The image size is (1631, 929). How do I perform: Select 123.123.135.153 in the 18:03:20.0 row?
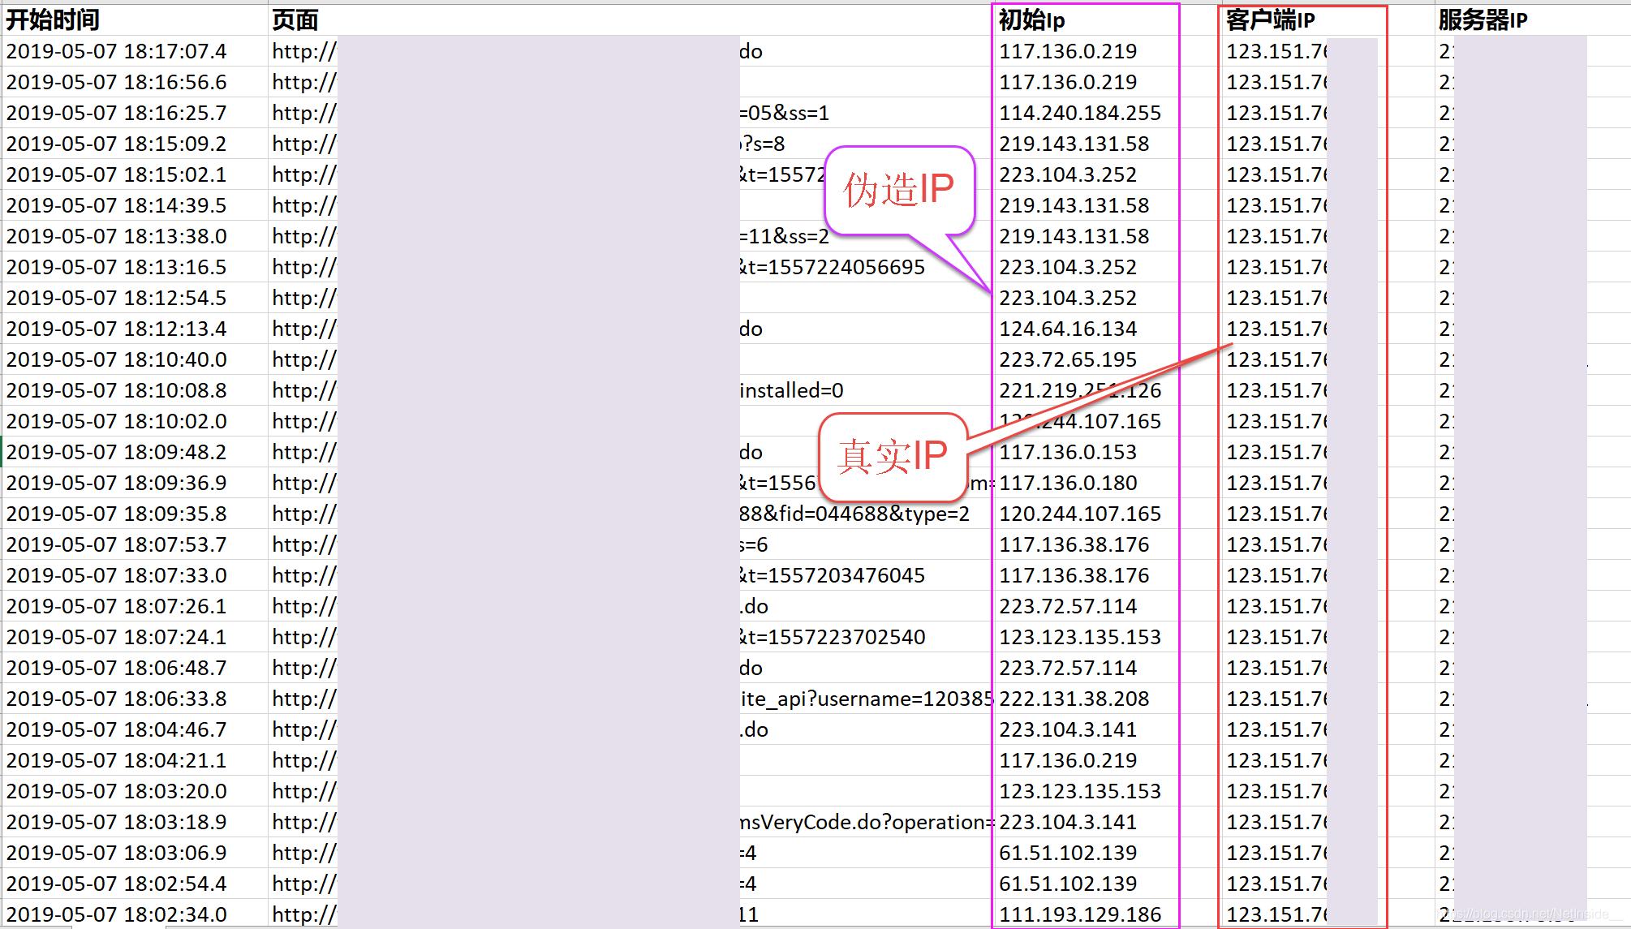click(1080, 791)
